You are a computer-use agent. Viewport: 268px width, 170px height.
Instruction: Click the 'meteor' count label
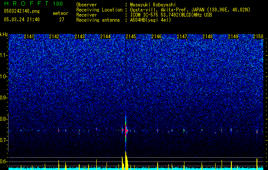pos(61,13)
